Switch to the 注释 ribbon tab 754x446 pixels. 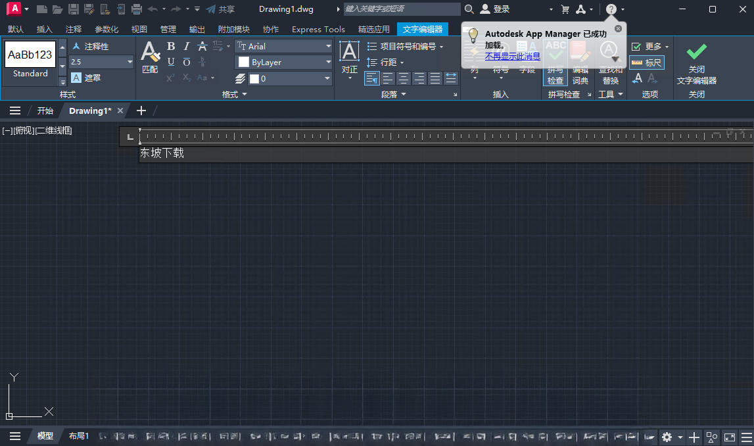coord(74,30)
